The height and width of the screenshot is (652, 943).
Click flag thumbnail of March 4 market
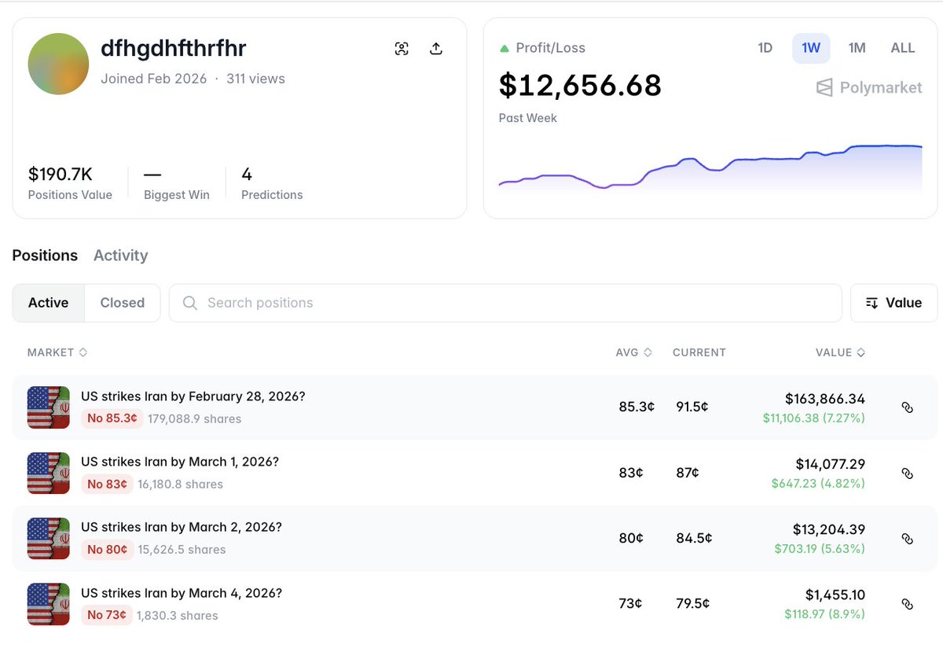[49, 604]
